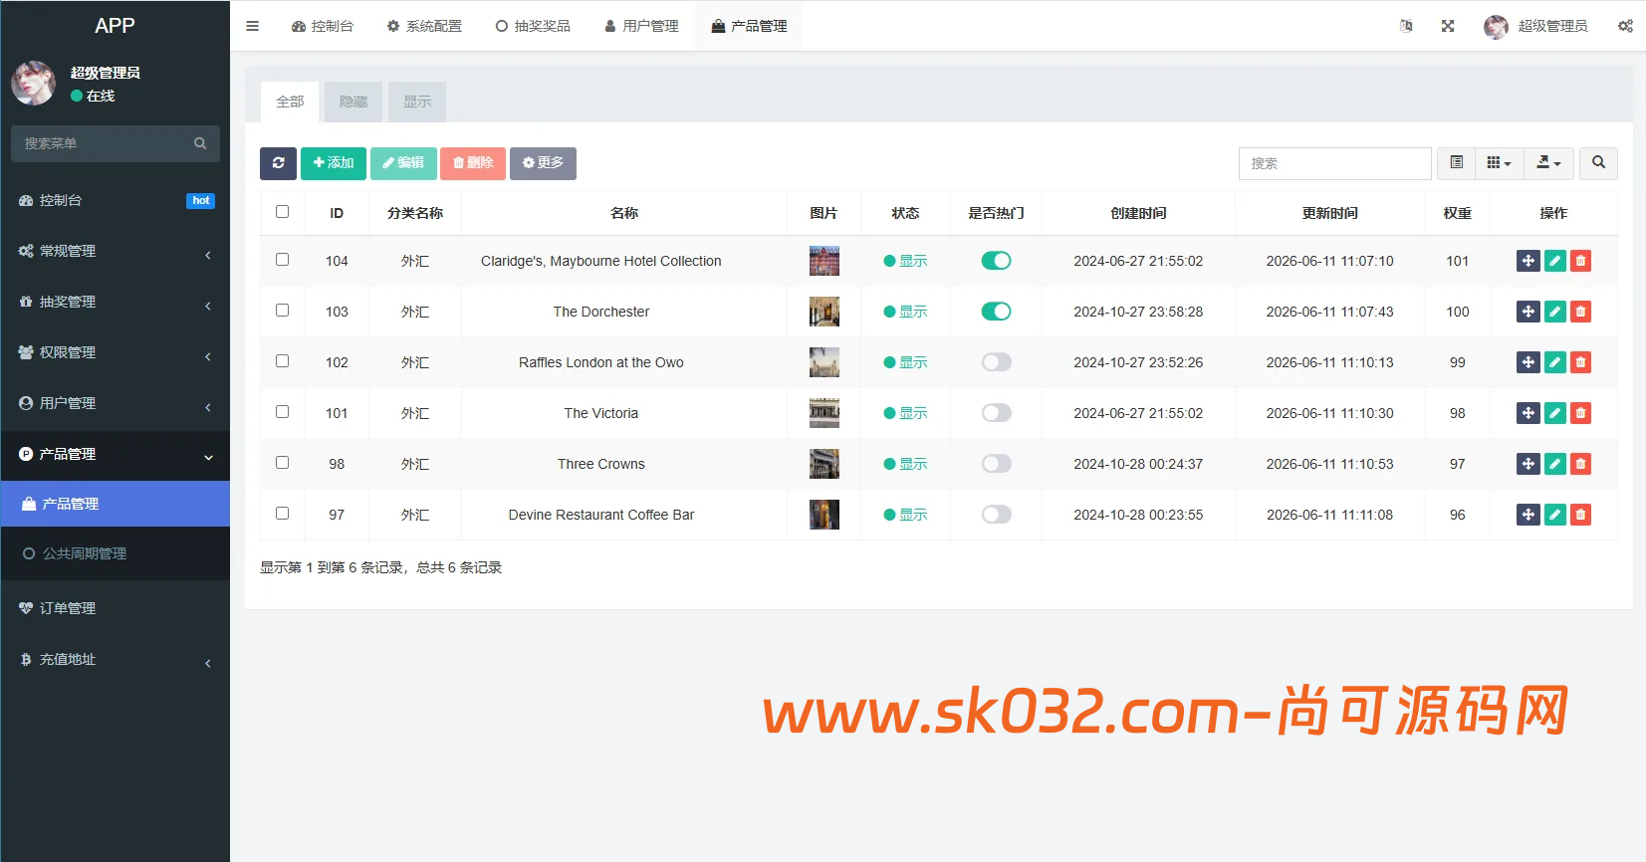Open 公共周期管理 in the sidebar

pyautogui.click(x=116, y=553)
